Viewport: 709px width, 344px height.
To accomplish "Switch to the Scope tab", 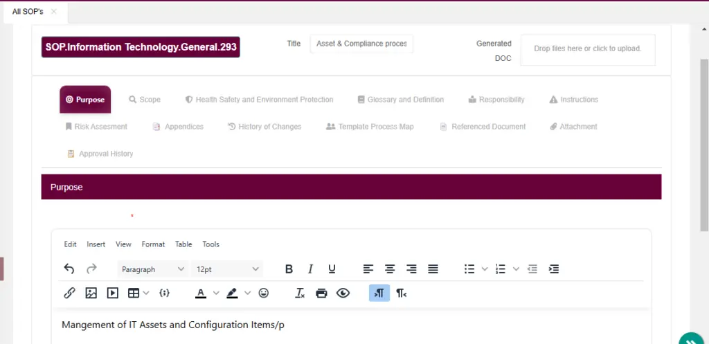I will (145, 100).
